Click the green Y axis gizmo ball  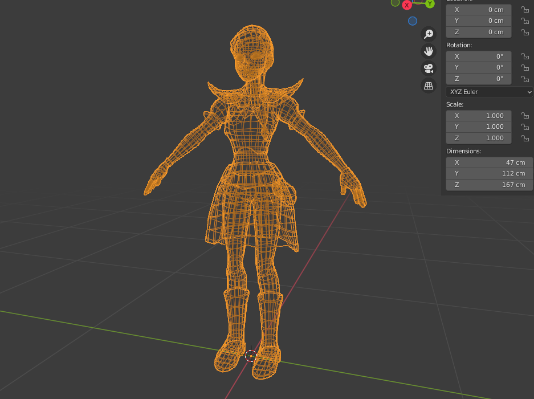pyautogui.click(x=430, y=4)
